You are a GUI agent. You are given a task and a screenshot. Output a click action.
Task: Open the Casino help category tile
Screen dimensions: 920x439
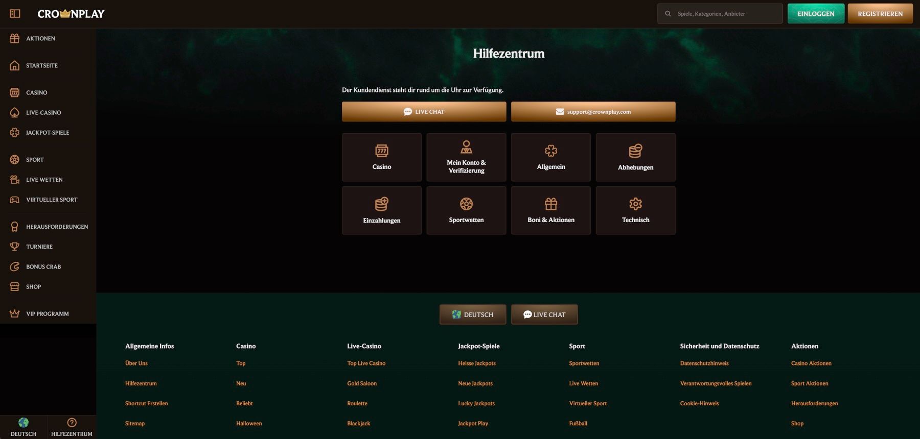[x=381, y=157]
